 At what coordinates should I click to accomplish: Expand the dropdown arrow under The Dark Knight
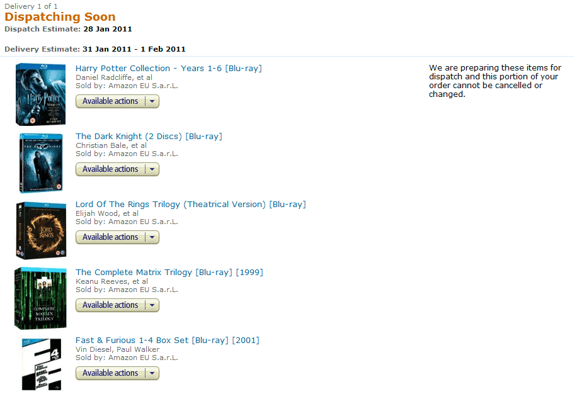[152, 169]
